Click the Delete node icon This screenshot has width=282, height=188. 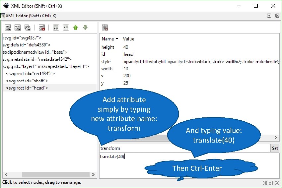coord(42,28)
